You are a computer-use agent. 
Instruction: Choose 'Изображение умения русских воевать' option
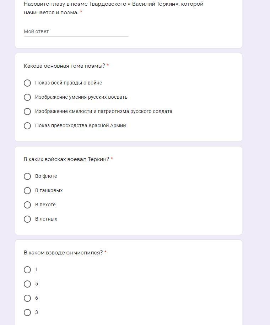coord(27,97)
